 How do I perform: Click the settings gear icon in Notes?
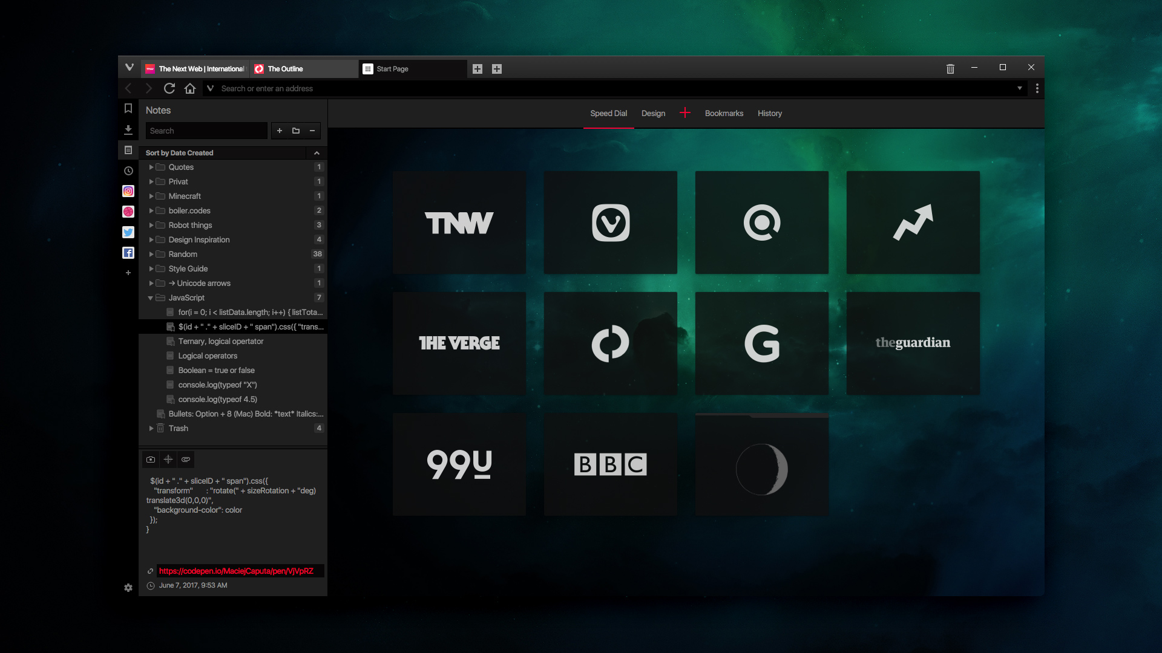[128, 588]
